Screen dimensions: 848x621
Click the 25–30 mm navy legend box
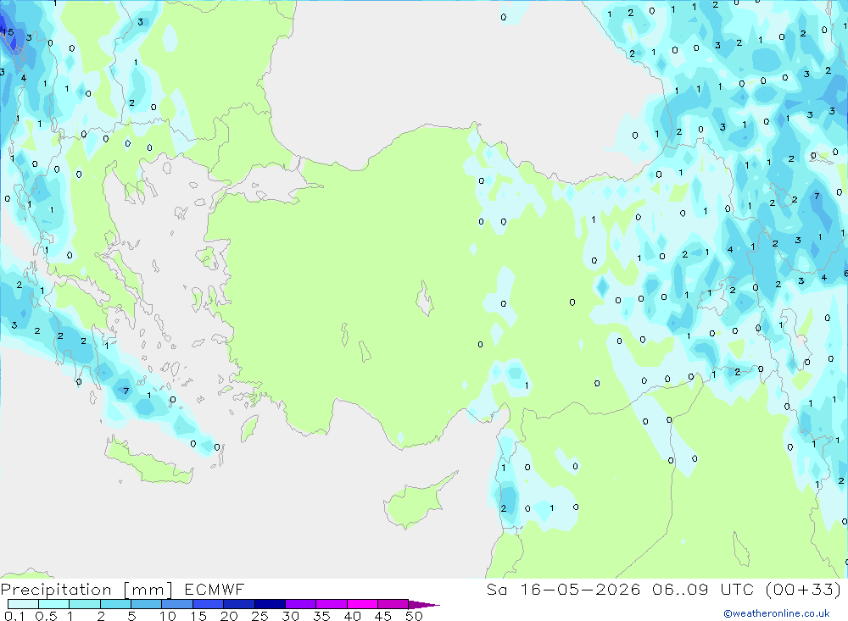270,604
